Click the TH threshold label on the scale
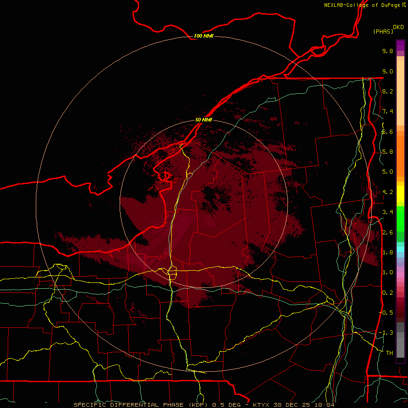 pyautogui.click(x=389, y=353)
